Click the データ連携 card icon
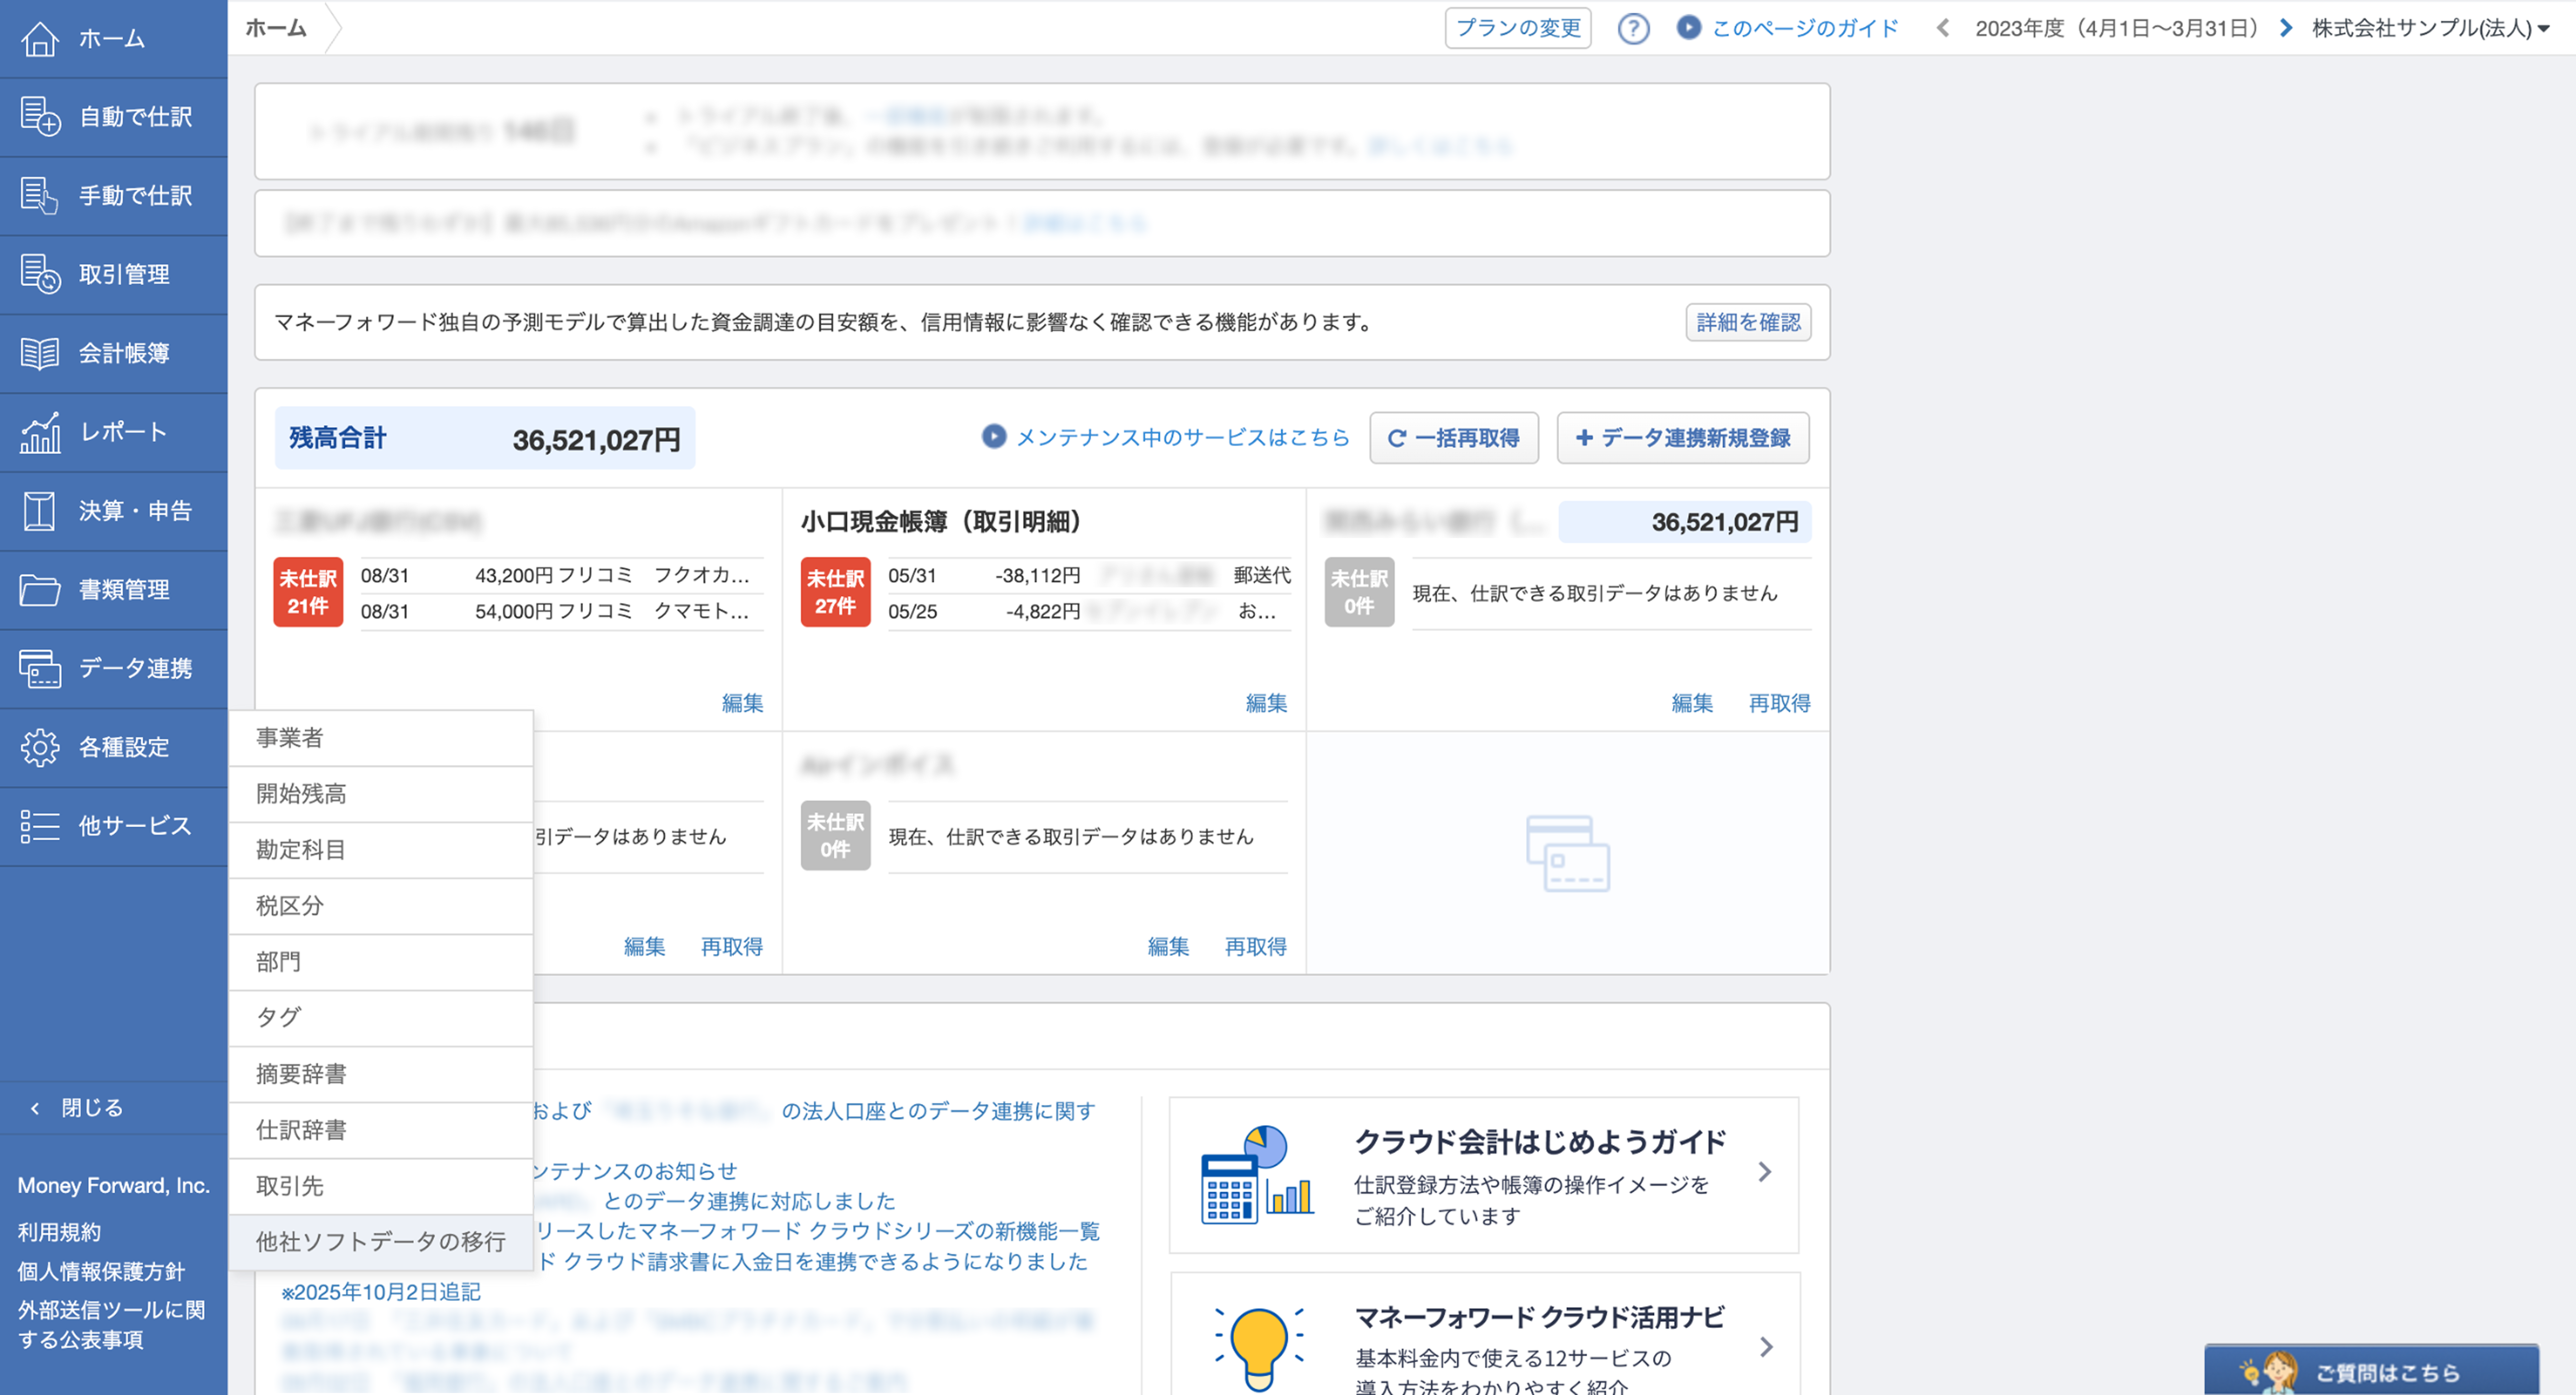Image resolution: width=2576 pixels, height=1395 pixels. pyautogui.click(x=39, y=668)
